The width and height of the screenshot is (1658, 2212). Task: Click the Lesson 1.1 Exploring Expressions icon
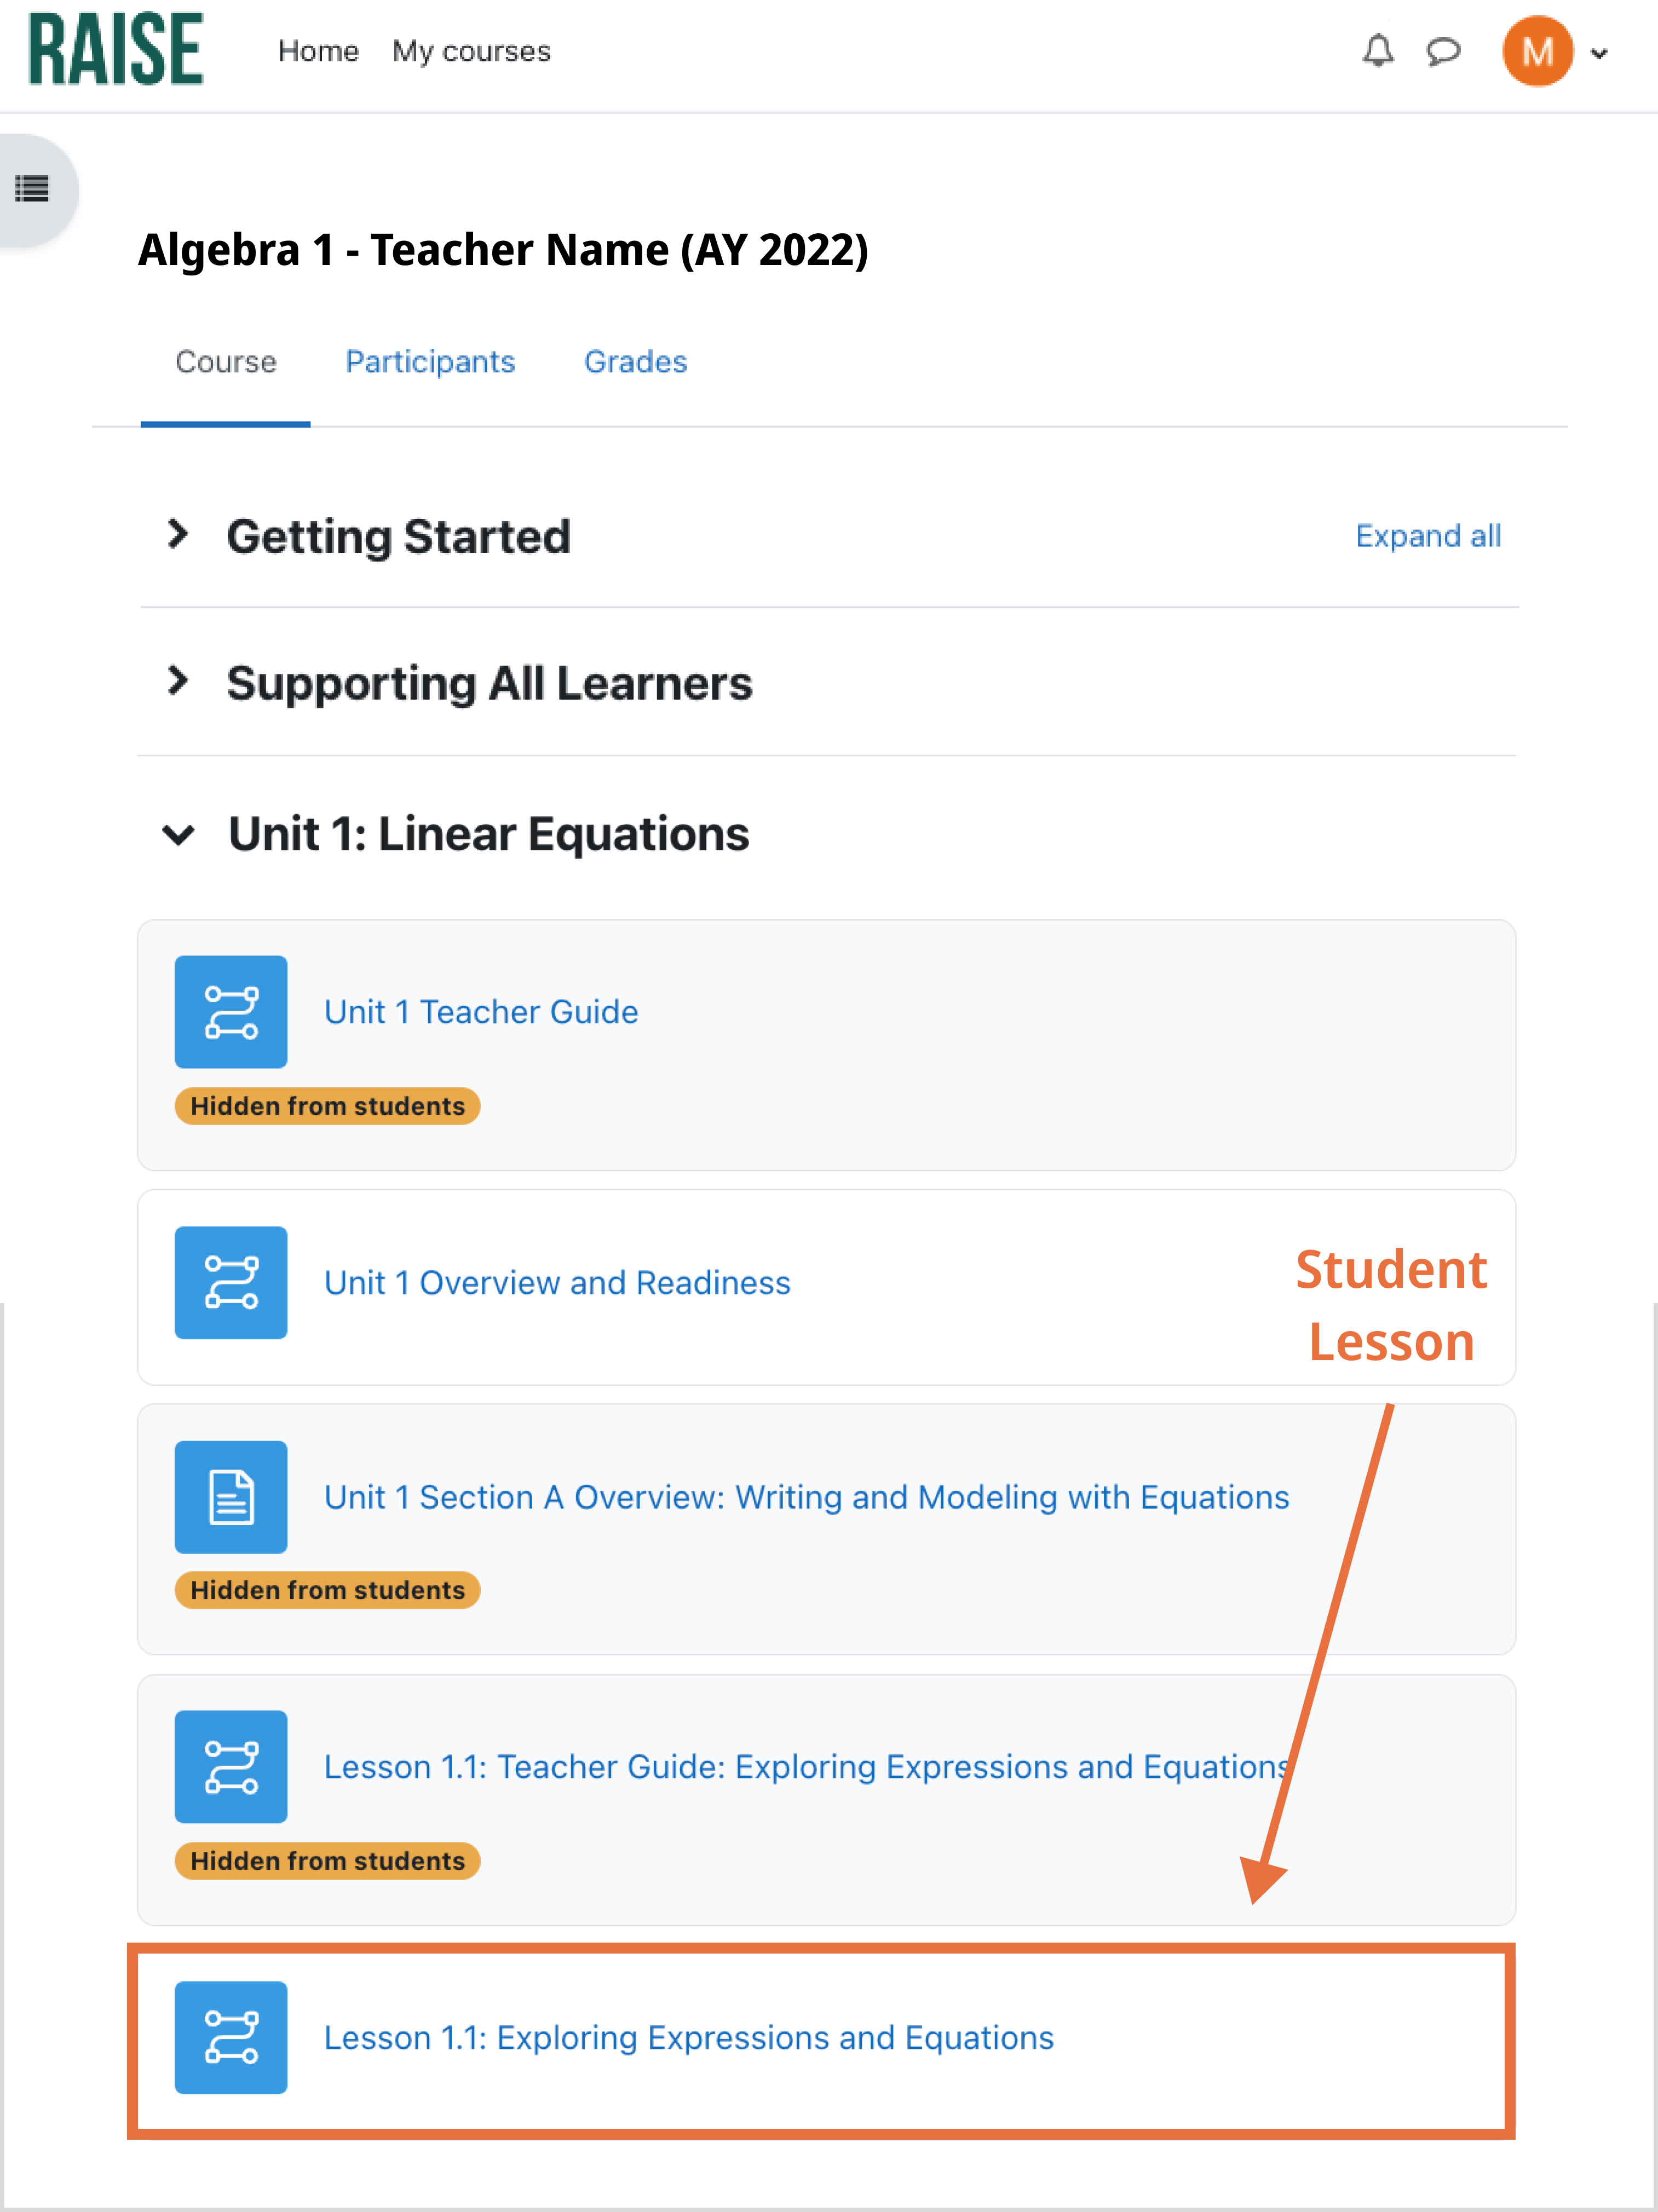(231, 2038)
